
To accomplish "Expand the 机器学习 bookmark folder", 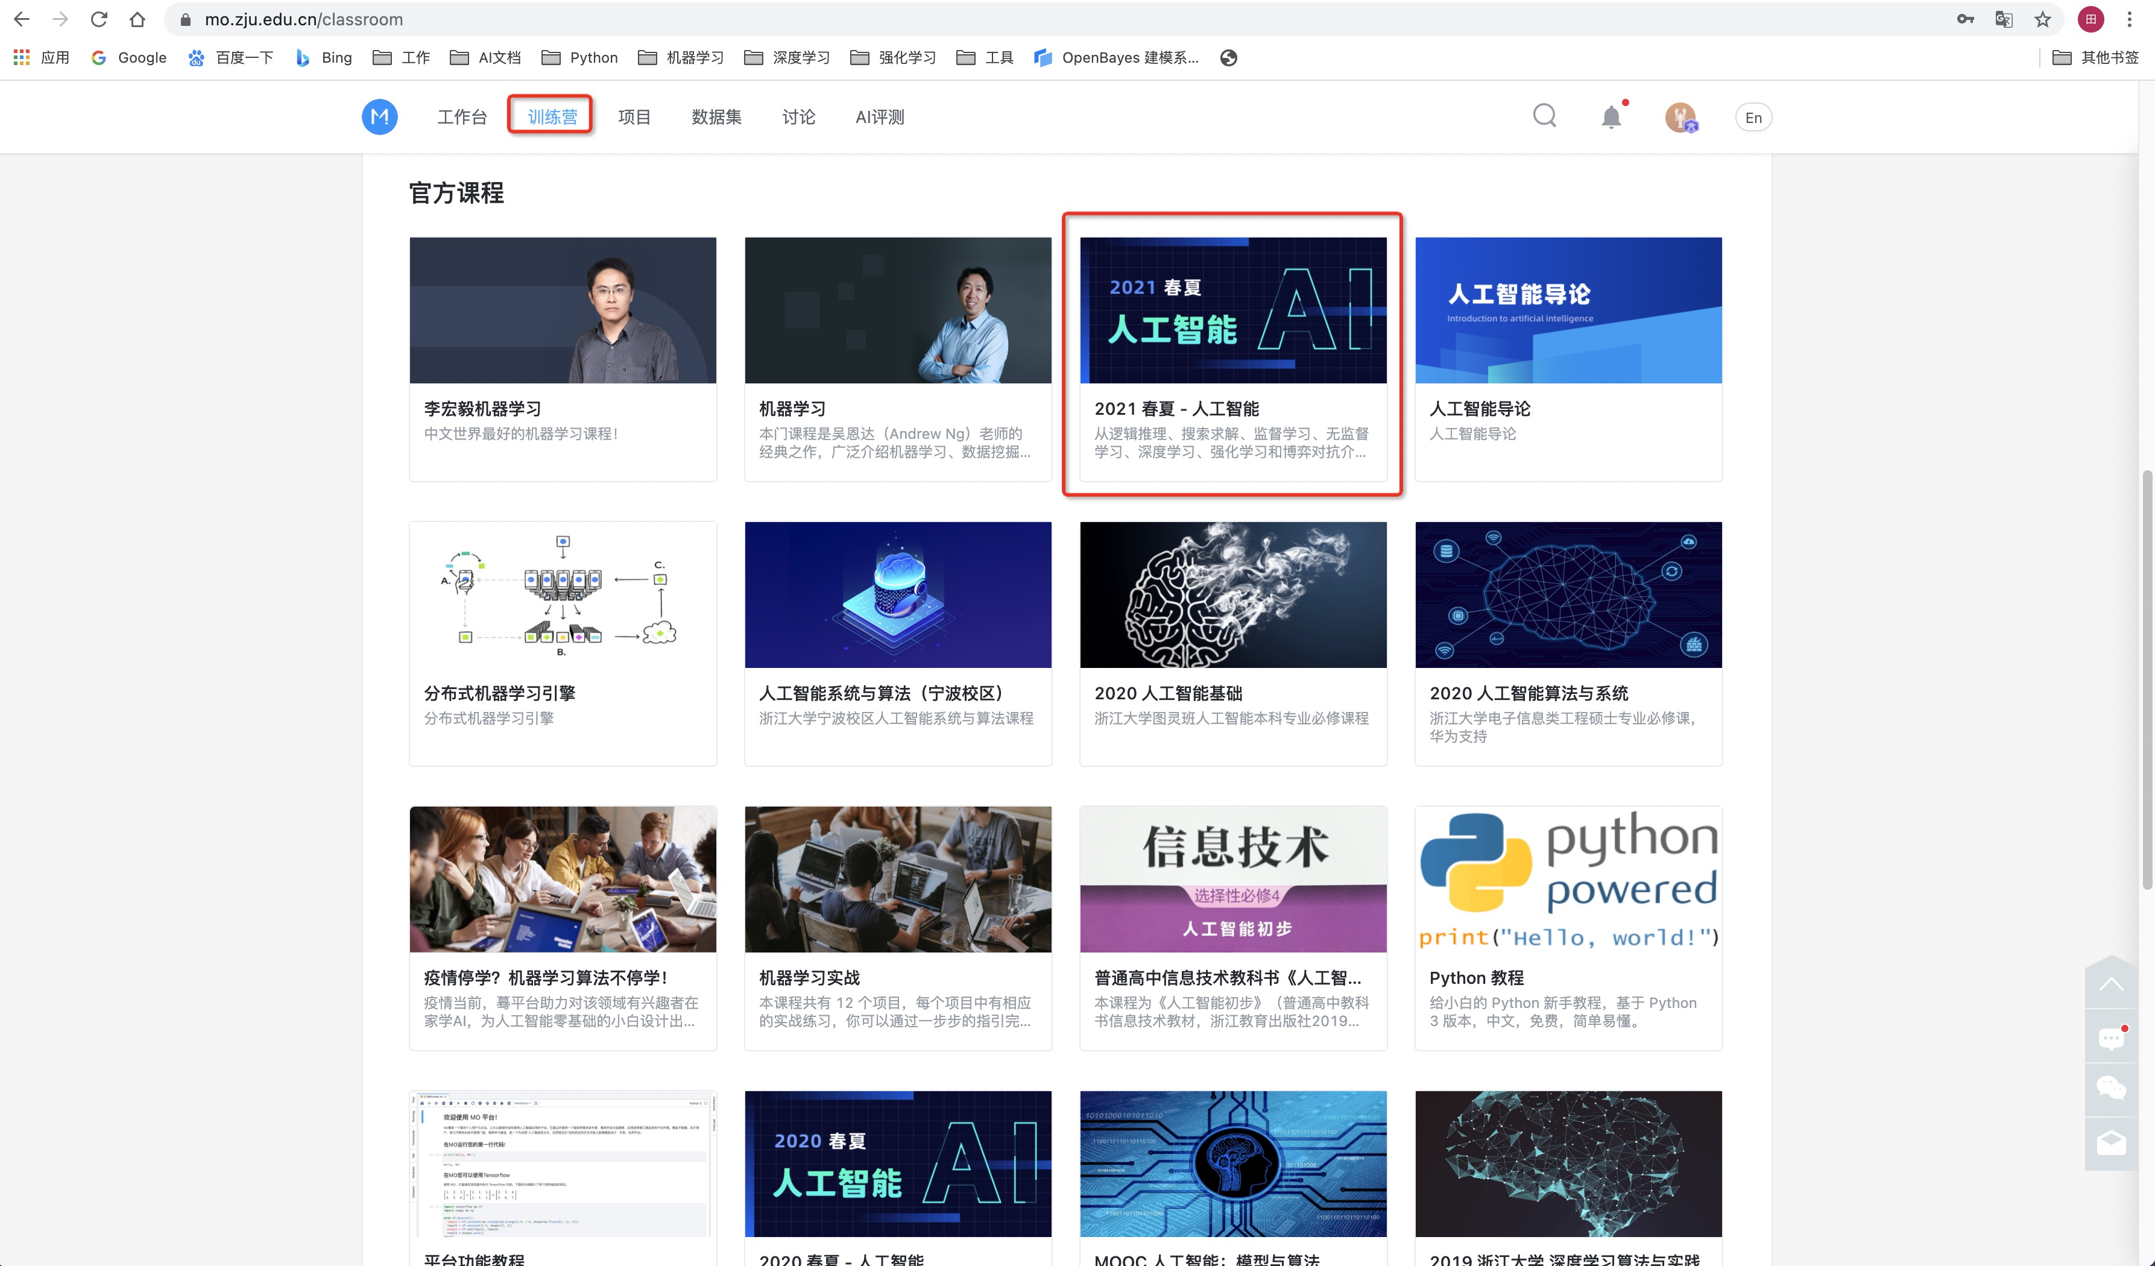I will pyautogui.click(x=681, y=57).
